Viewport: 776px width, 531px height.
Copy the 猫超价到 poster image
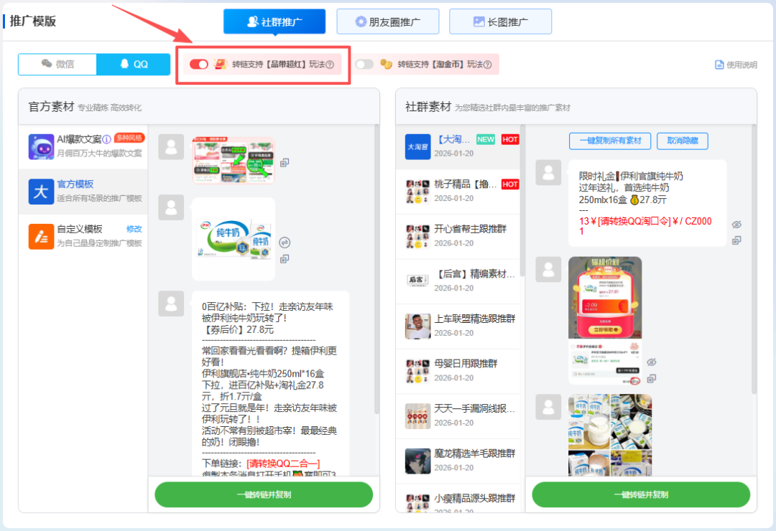click(x=651, y=379)
